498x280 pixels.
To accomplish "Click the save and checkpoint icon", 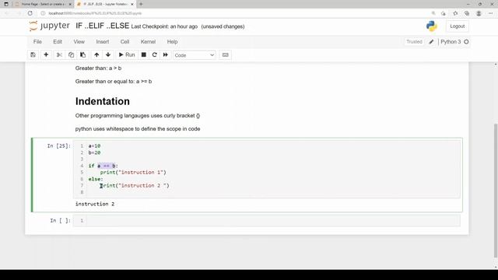I will click(33, 55).
